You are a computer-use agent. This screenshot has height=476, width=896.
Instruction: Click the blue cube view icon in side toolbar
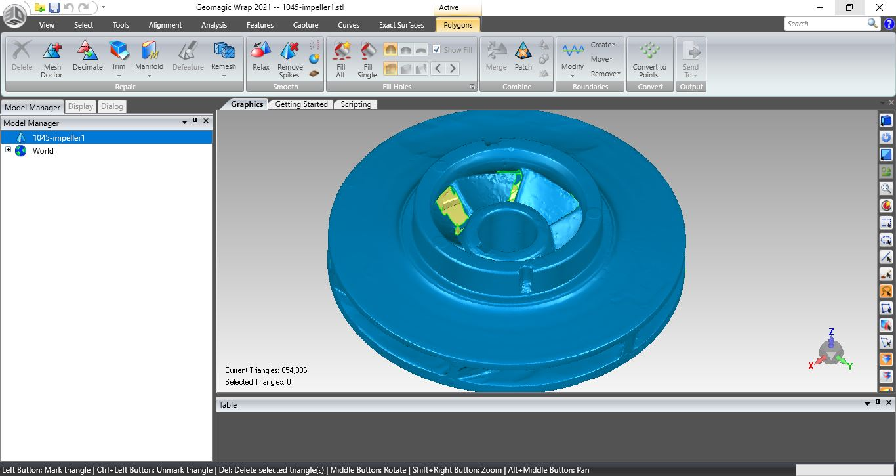click(x=886, y=121)
